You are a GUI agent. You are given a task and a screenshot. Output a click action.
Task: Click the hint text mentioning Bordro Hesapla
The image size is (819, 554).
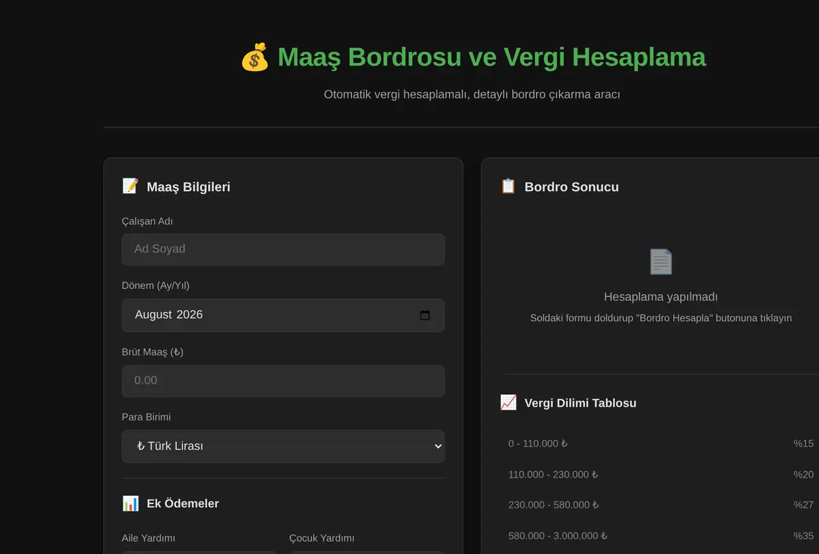point(661,318)
